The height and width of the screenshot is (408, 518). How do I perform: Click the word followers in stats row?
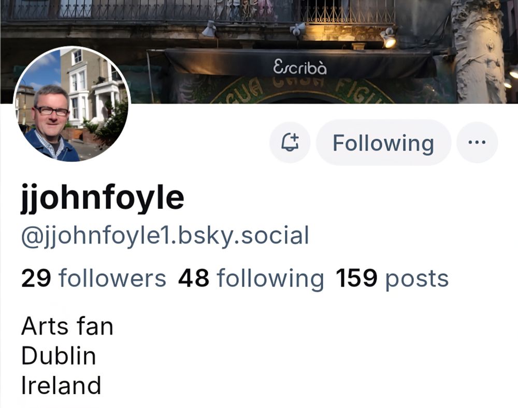click(x=112, y=278)
